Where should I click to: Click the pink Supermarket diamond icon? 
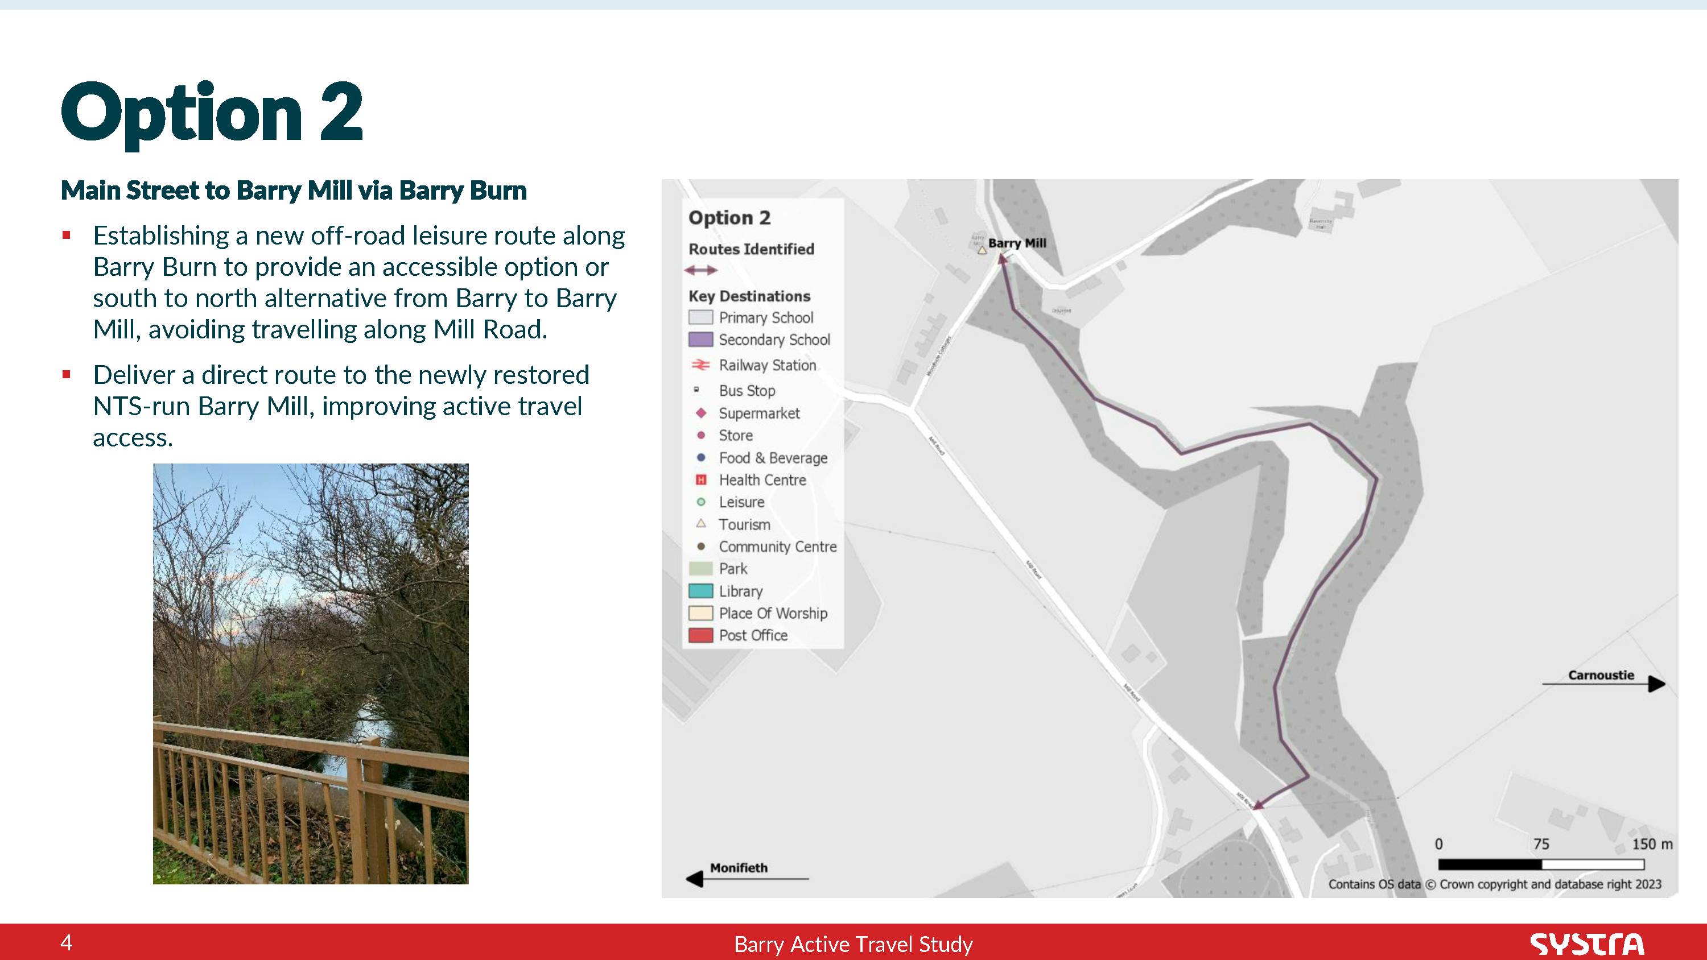[700, 413]
